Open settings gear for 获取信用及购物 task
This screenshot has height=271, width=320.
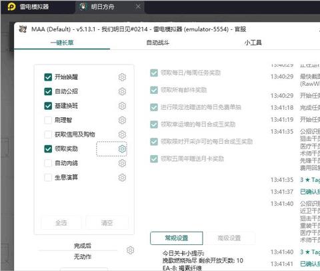coord(122,135)
